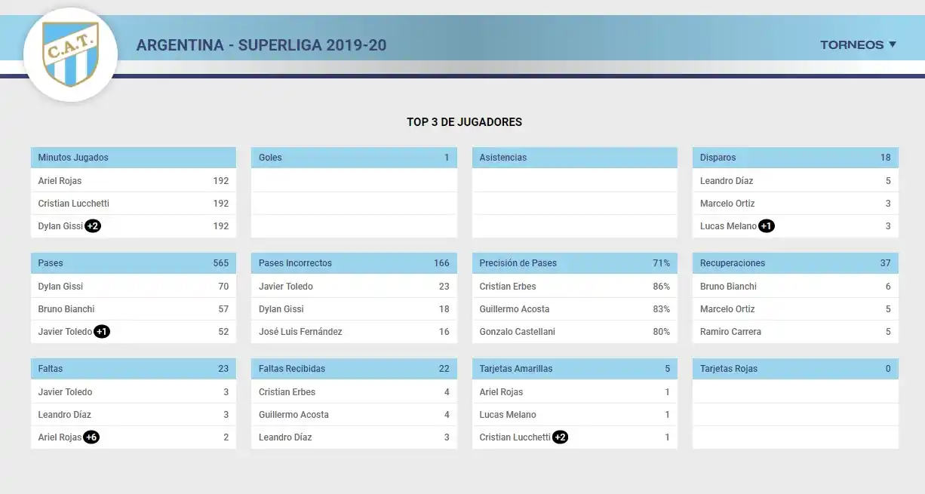
Task: Click the Tarjetas Rojas panel header
Action: 794,369
